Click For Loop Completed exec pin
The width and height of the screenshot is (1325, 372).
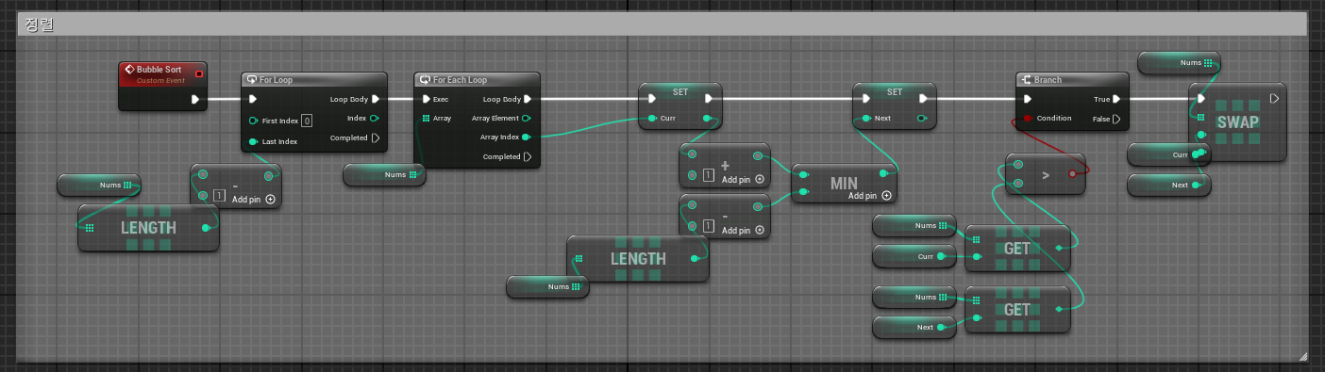[376, 138]
